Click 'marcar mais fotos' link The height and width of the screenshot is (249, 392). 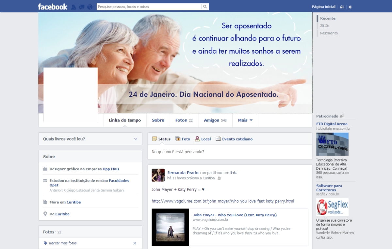tap(63, 243)
